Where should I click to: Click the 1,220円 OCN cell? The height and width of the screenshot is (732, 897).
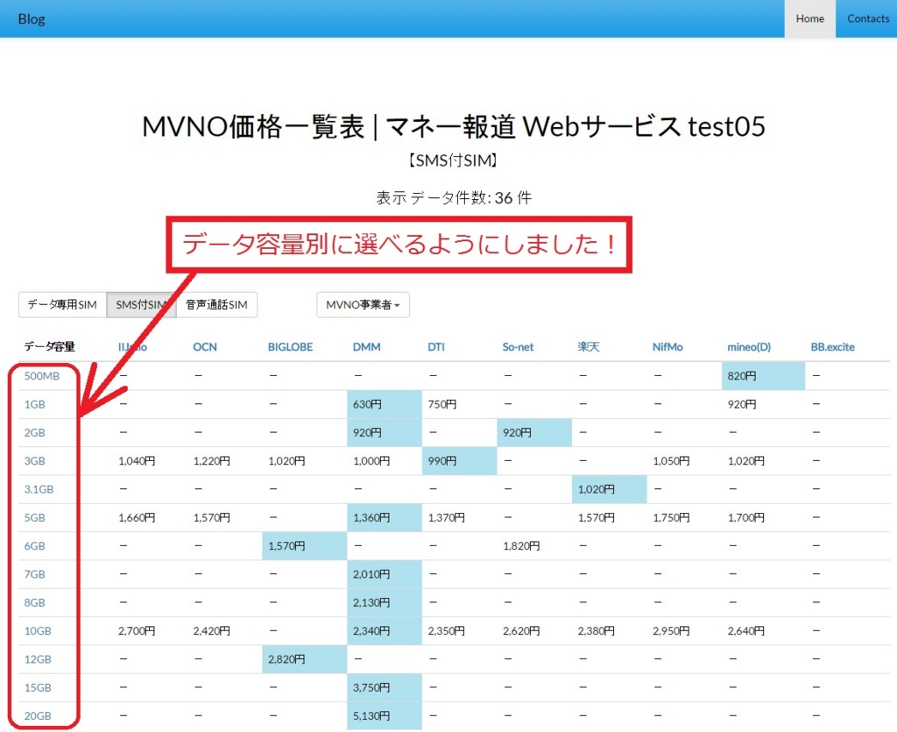(225, 461)
